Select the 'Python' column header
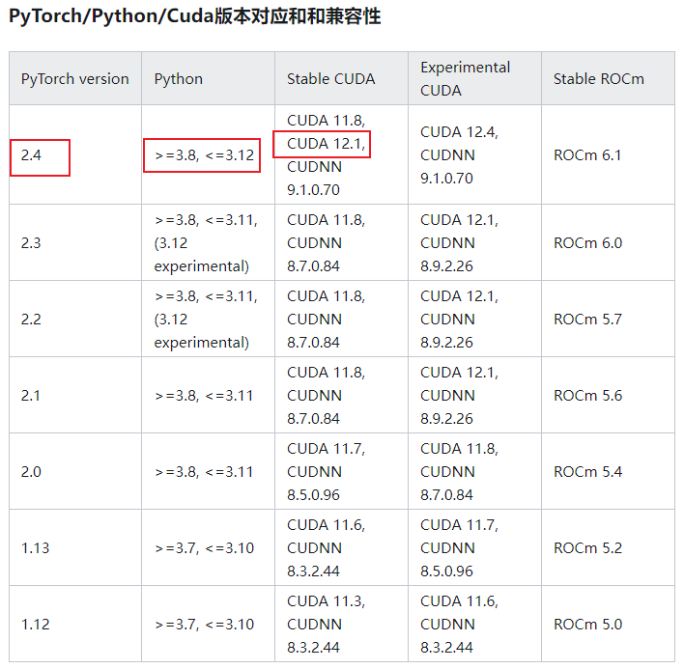 click(x=208, y=78)
